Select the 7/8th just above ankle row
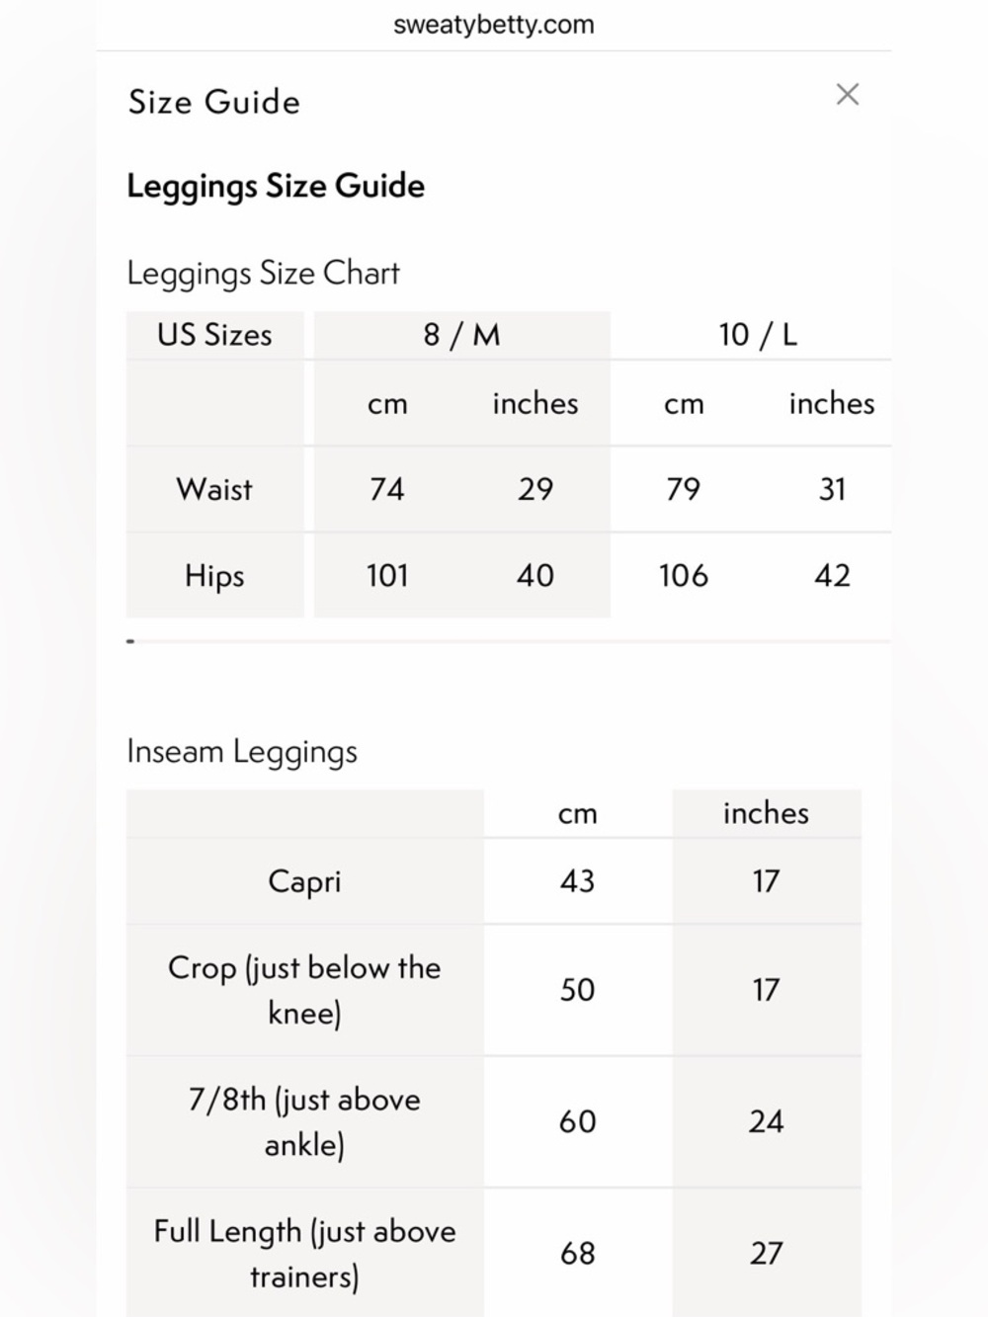Screen dimensions: 988x1317 (x=494, y=1121)
